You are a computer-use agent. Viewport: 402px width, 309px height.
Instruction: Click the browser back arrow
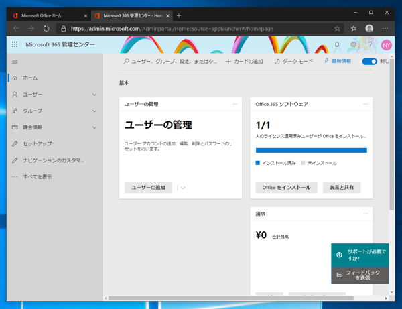click(x=16, y=28)
